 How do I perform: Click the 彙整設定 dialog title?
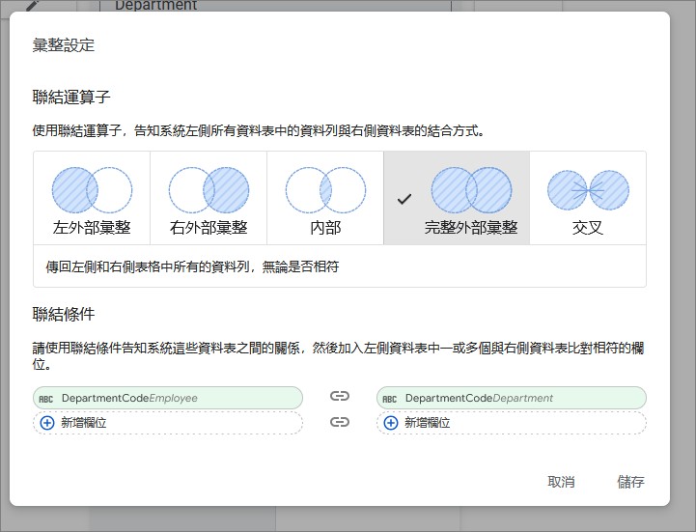tap(64, 45)
